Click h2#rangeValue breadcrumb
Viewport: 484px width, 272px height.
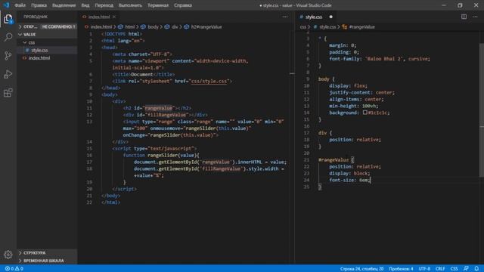(203, 27)
